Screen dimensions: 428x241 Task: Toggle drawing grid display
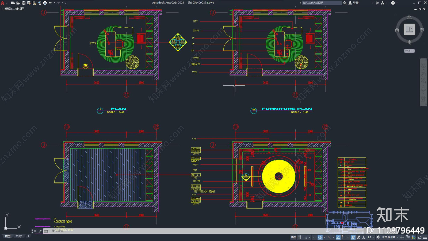pos(300,237)
